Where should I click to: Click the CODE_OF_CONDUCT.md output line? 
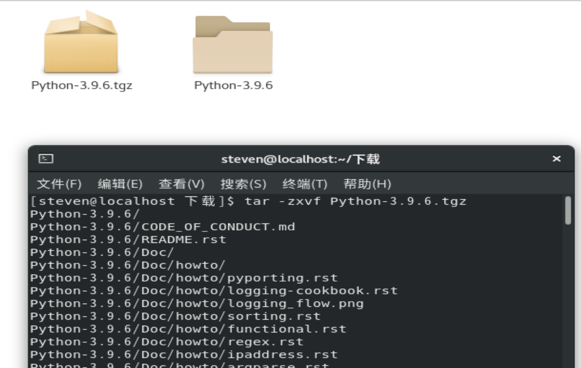(162, 227)
